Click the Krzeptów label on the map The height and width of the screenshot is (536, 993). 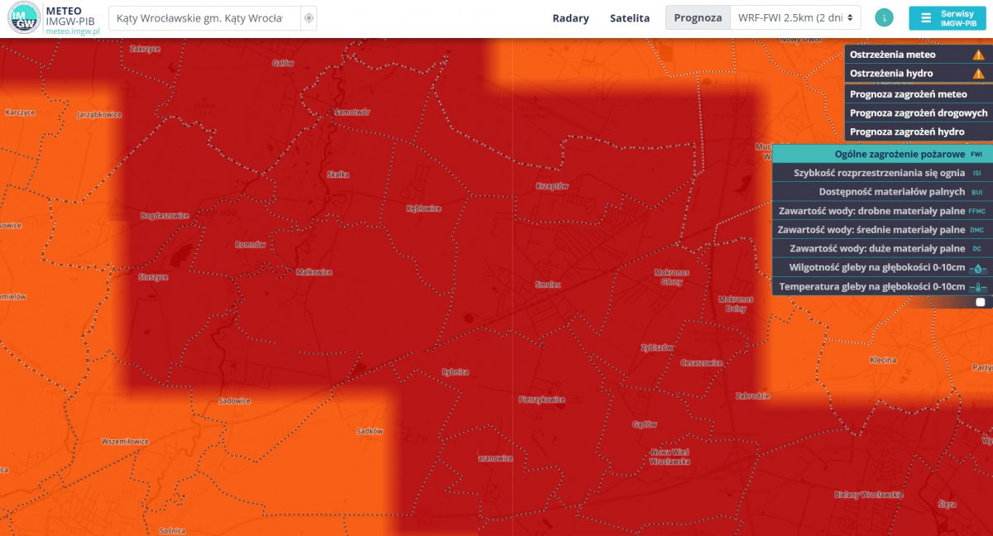coord(552,186)
